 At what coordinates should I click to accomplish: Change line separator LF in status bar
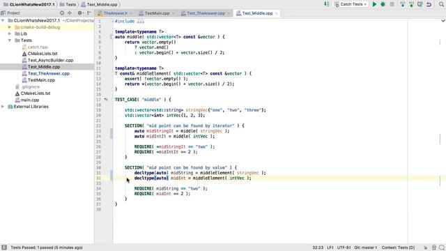point(330,248)
